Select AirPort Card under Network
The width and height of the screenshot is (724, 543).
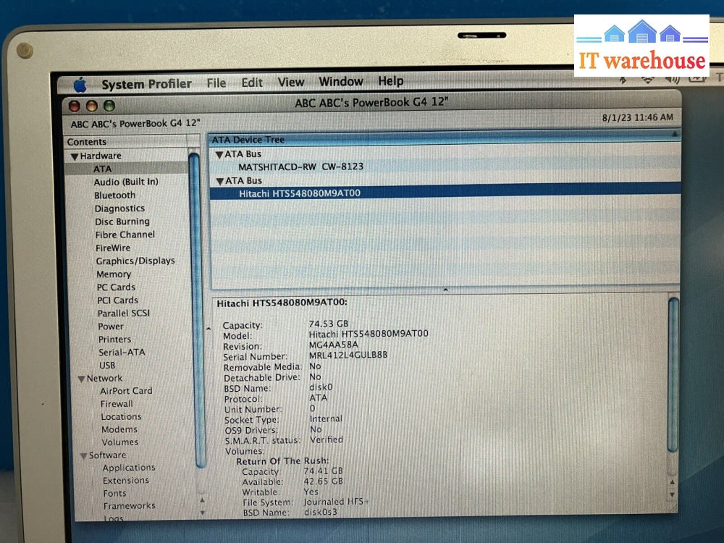(x=126, y=391)
